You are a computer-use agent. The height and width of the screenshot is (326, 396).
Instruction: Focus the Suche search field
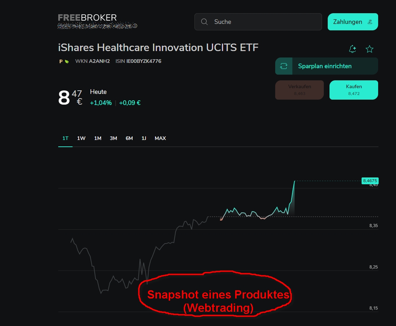pos(258,22)
